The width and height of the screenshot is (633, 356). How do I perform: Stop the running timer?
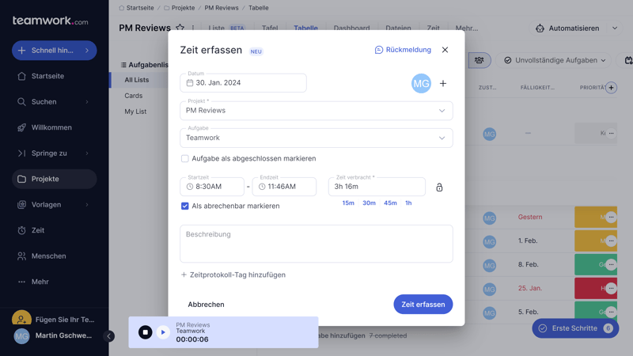tap(146, 332)
